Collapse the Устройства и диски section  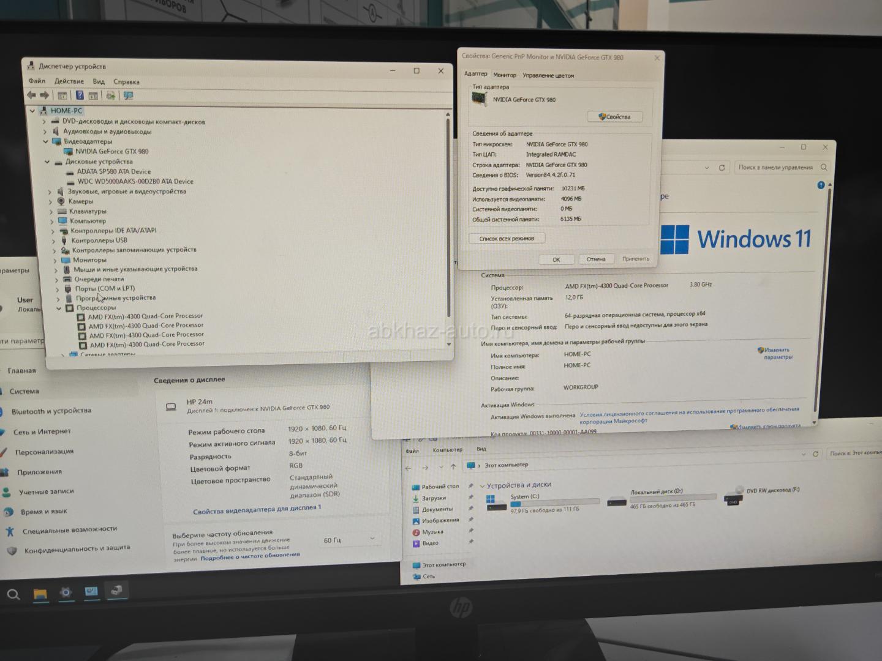[482, 486]
